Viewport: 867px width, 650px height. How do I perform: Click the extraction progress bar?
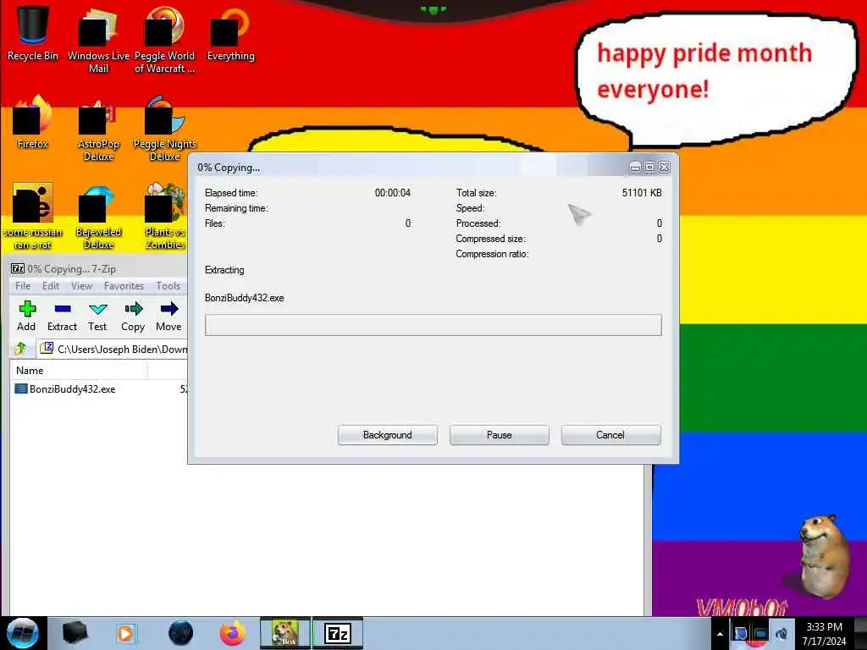pos(433,325)
